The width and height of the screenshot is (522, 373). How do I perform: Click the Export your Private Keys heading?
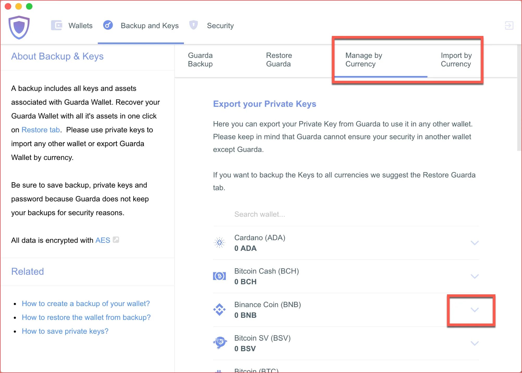264,104
